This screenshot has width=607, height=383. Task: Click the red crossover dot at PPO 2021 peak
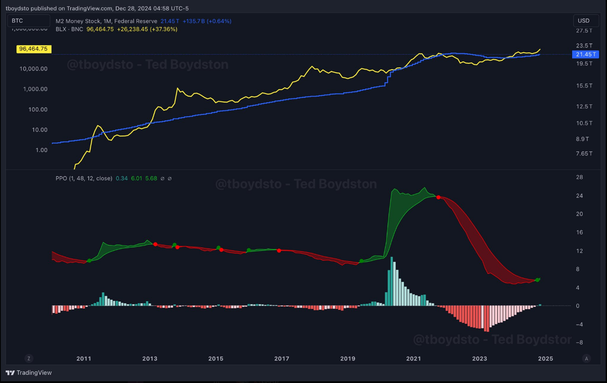[438, 198]
